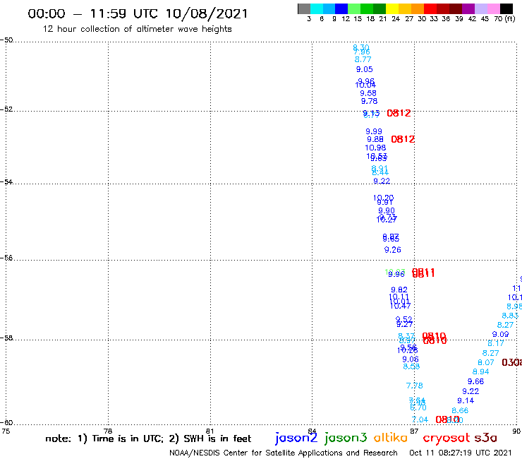This screenshot has width=522, height=459.
Task: Click the wave height value "9.06"
Action: 411,359
